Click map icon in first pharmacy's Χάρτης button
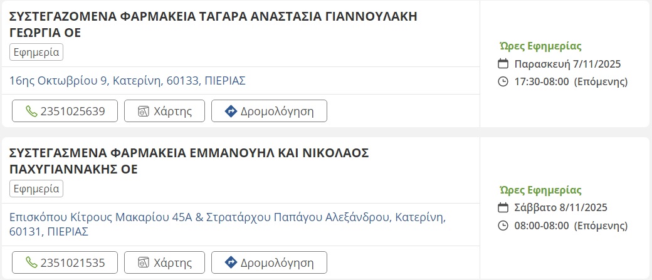This screenshot has height=280, width=652. pyautogui.click(x=144, y=111)
